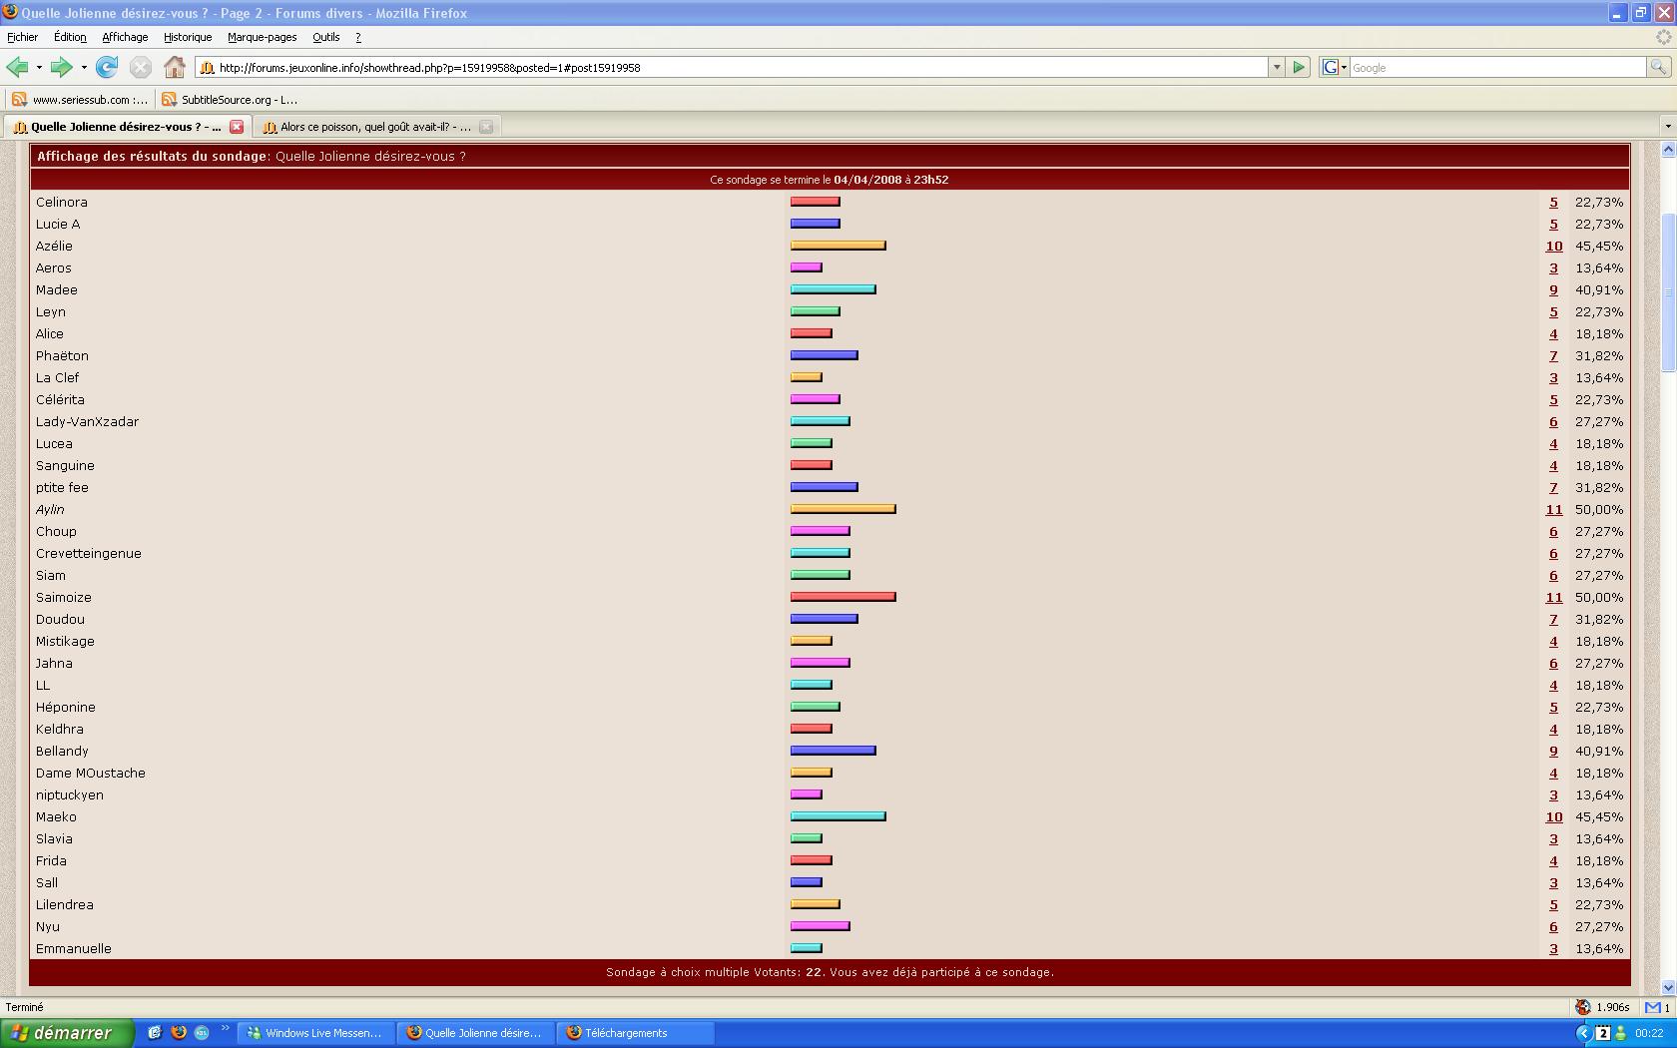Open the Fichier menu
The image size is (1677, 1048).
pyautogui.click(x=22, y=37)
